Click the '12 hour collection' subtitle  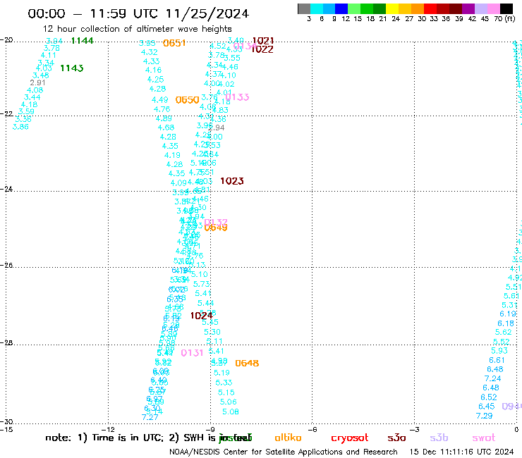coord(137,30)
